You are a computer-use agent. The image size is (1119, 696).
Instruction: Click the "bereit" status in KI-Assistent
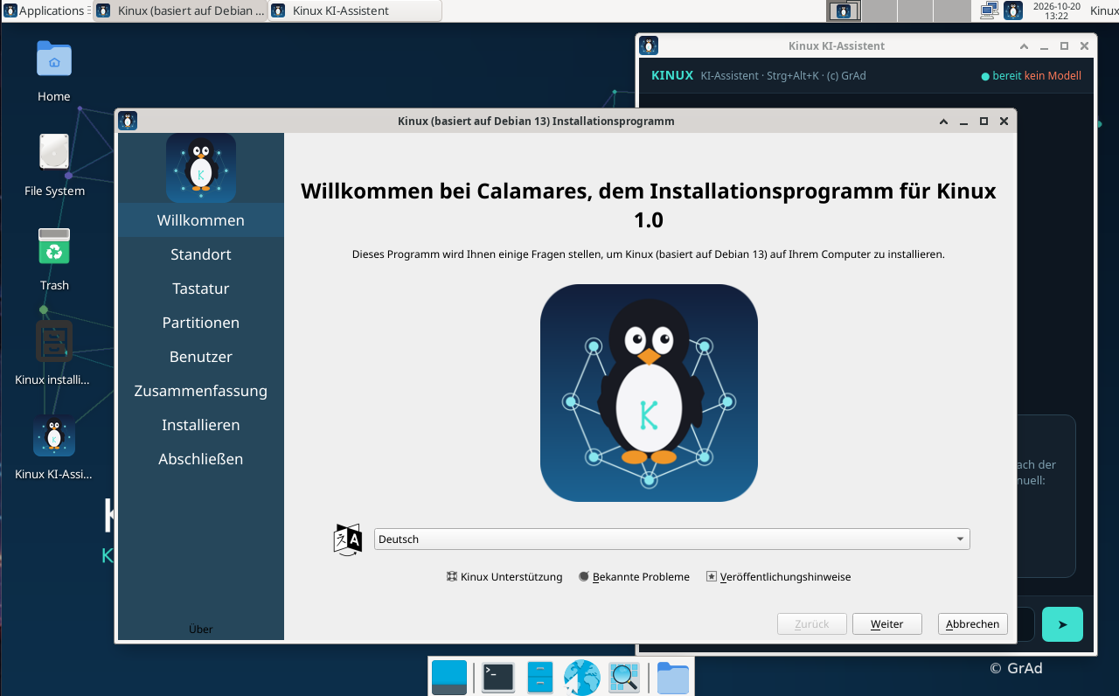coord(1001,76)
